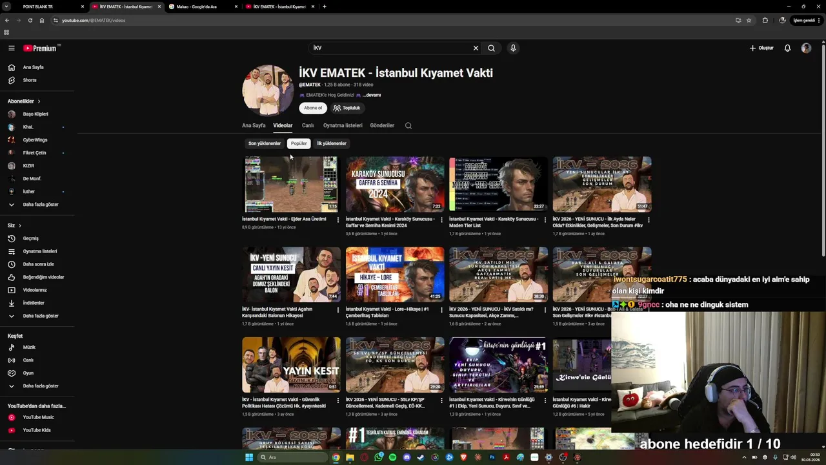This screenshot has width=826, height=465.
Task: Switch to channel Canlı tab
Action: click(308, 125)
